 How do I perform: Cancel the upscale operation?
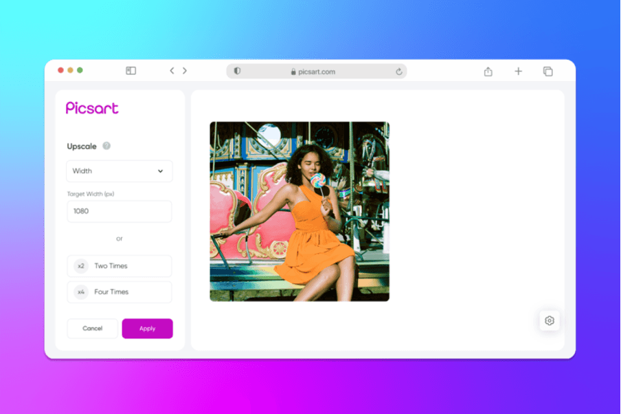pos(92,328)
